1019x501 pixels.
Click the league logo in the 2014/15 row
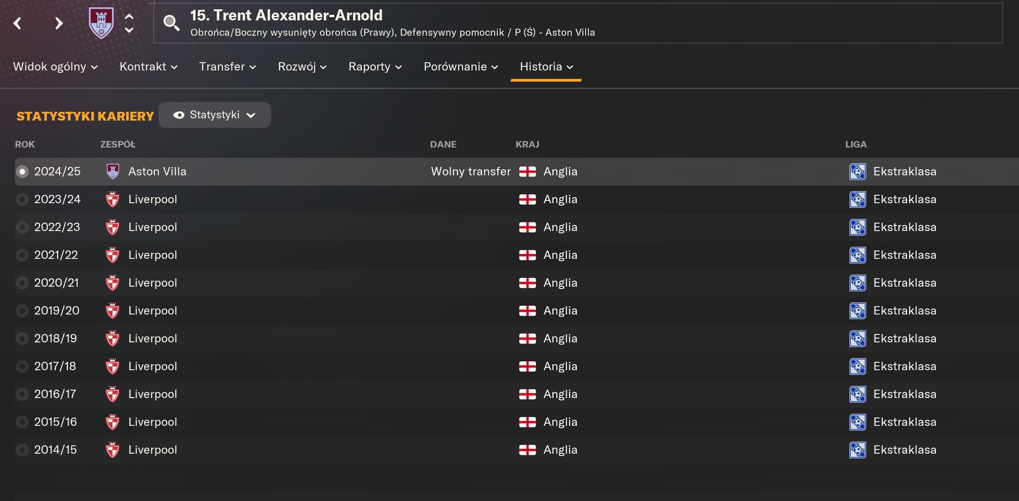857,450
